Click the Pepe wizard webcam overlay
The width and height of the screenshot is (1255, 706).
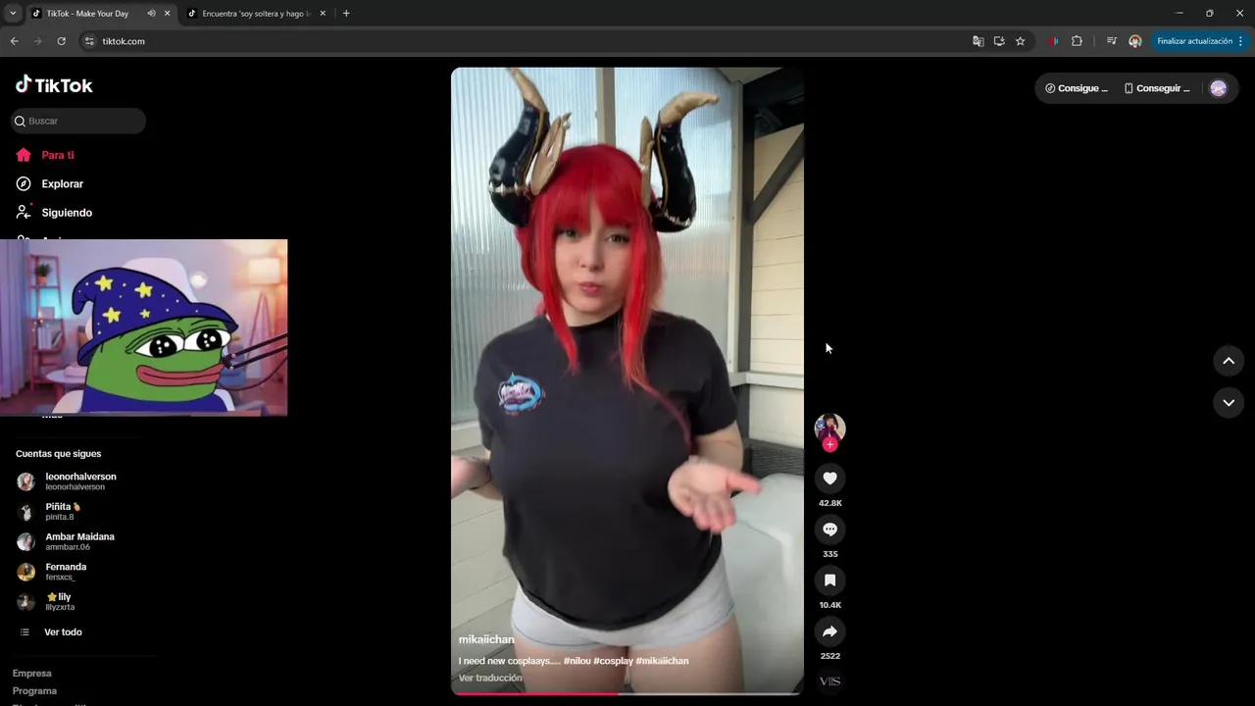pyautogui.click(x=143, y=328)
